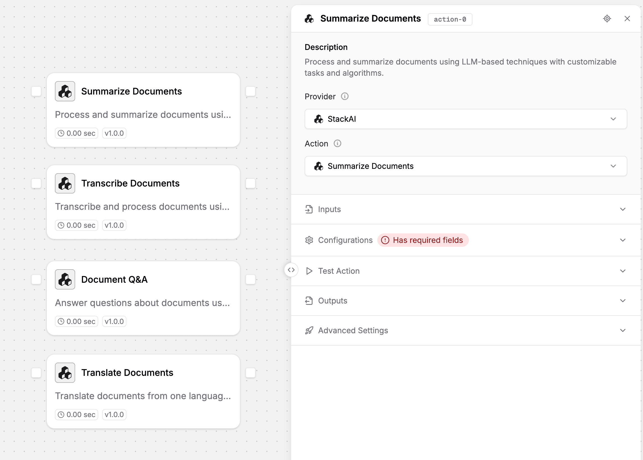Open the Action Summarize Documents dropdown
The width and height of the screenshot is (643, 460).
pos(465,166)
